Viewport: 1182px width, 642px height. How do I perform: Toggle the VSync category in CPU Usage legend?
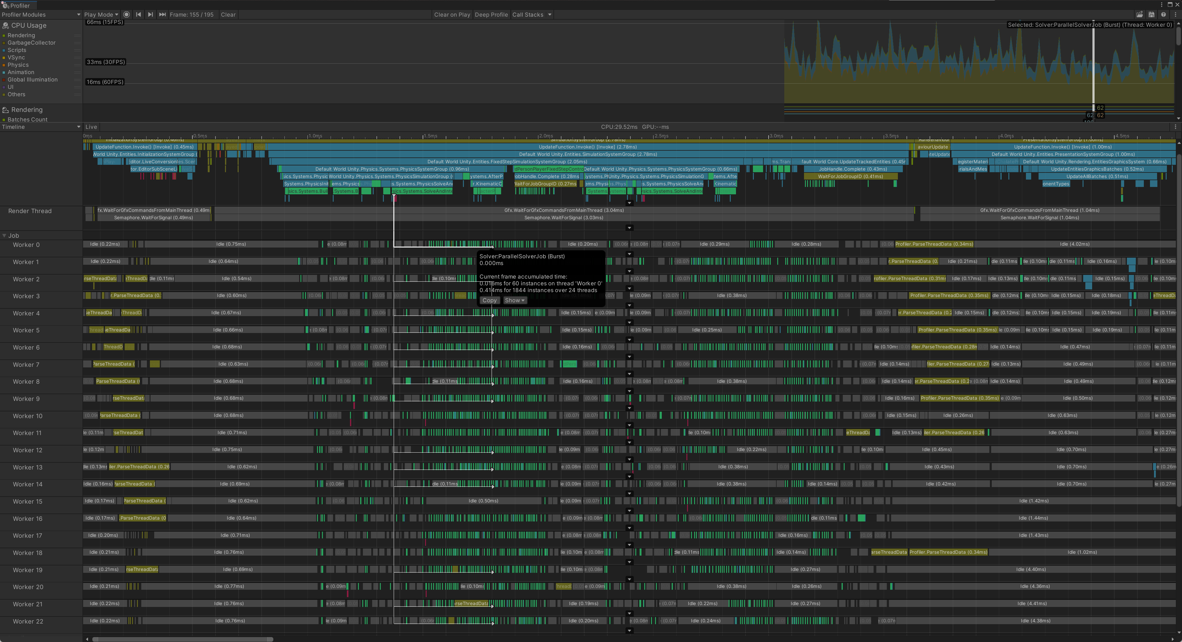tap(17, 57)
